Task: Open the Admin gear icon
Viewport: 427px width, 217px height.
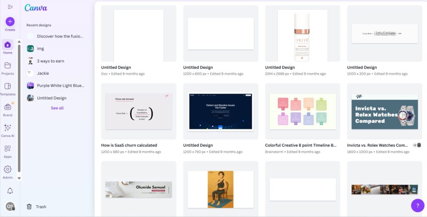Action: 8,169
